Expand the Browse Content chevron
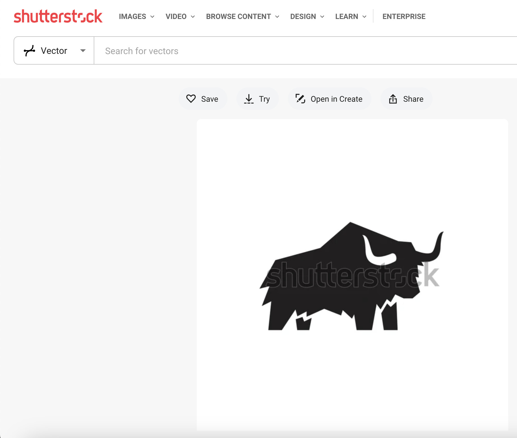 tap(277, 17)
